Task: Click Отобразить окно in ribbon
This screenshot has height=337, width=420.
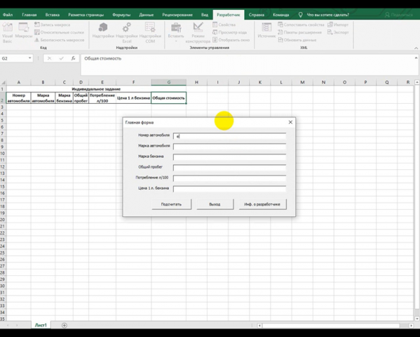Action: [x=231, y=40]
